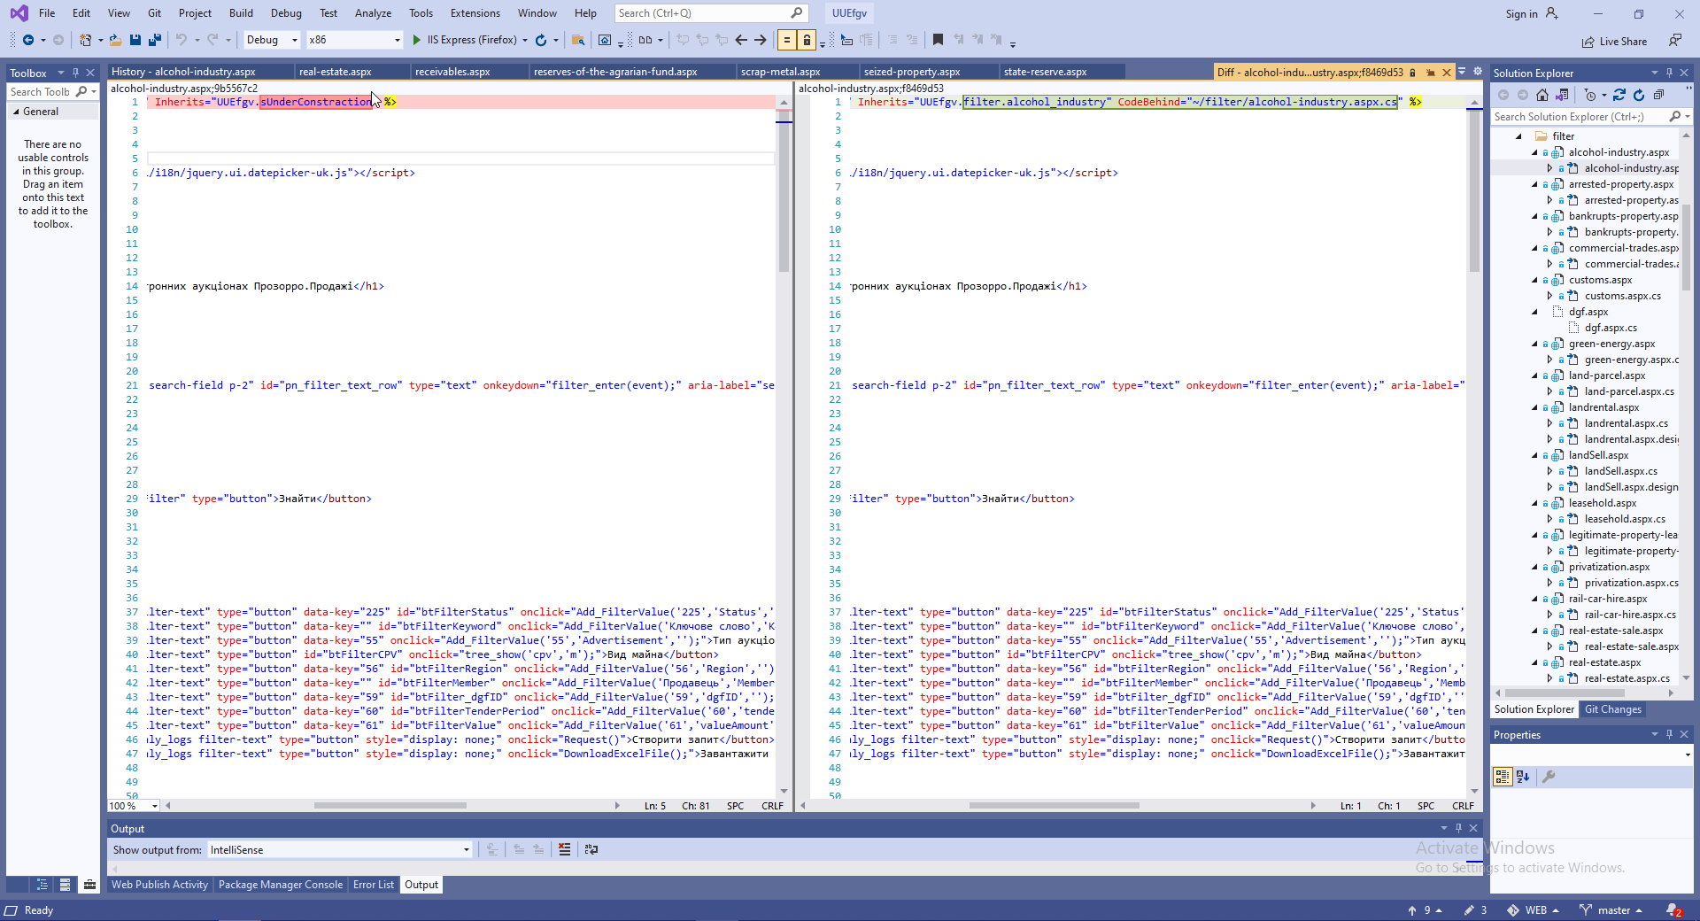Open the Git menu
The width and height of the screenshot is (1700, 921).
(x=154, y=13)
